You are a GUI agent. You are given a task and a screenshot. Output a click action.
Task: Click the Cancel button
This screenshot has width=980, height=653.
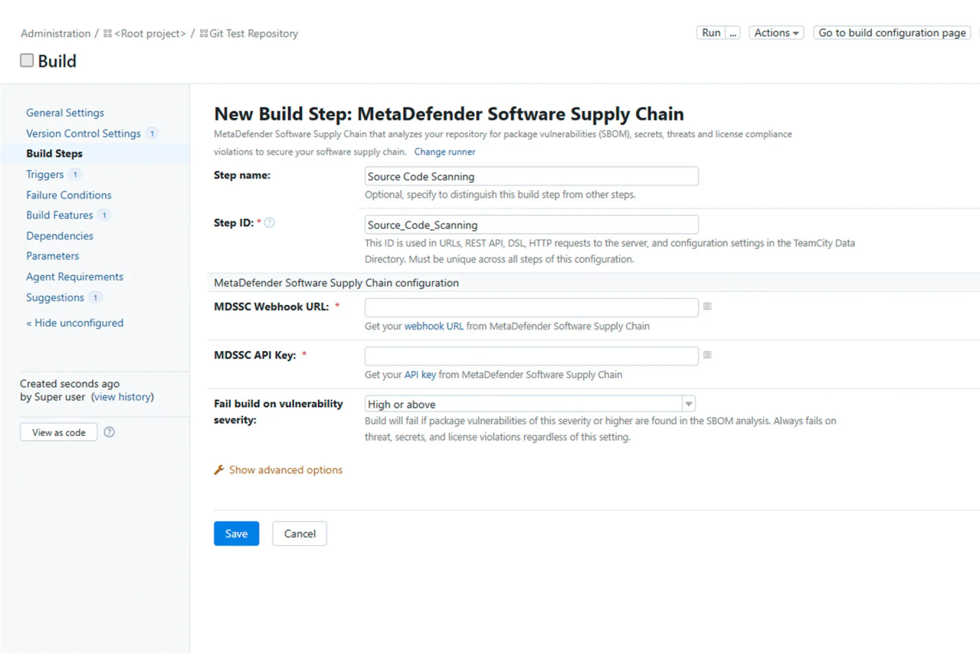[x=299, y=534]
